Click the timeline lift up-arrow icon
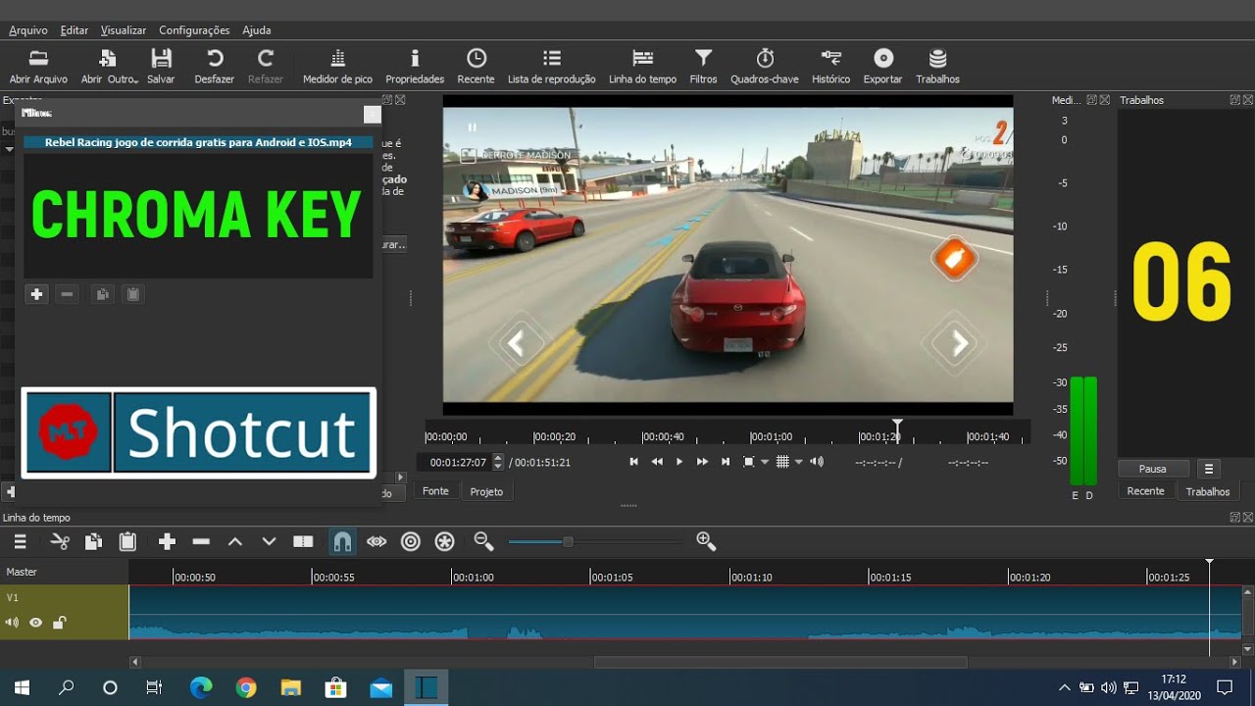 coord(234,541)
